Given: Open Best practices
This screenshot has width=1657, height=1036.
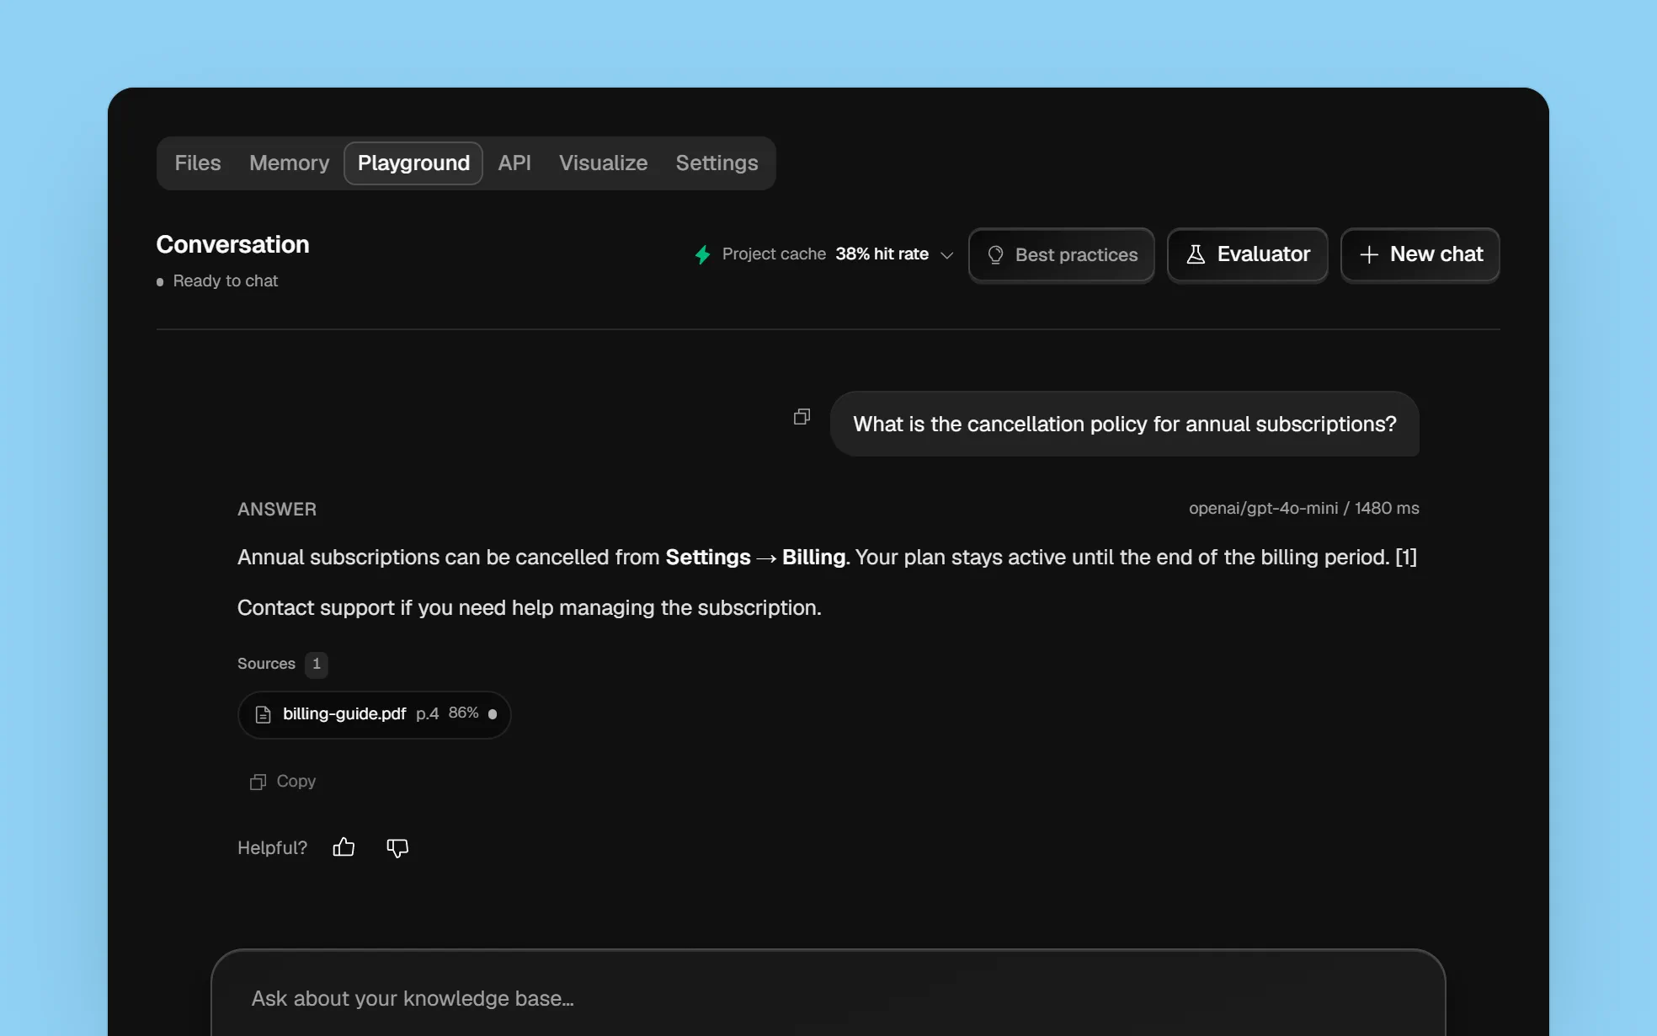Looking at the screenshot, I should click(1061, 254).
